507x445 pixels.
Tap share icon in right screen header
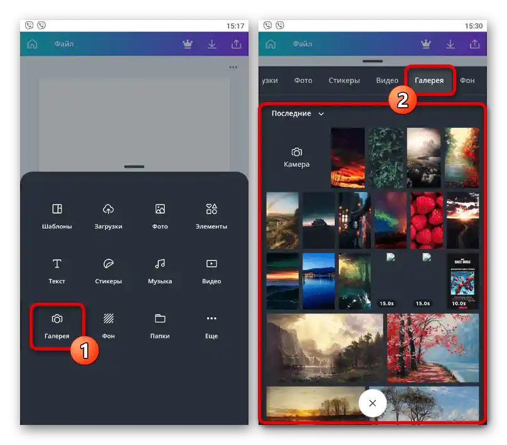click(474, 44)
